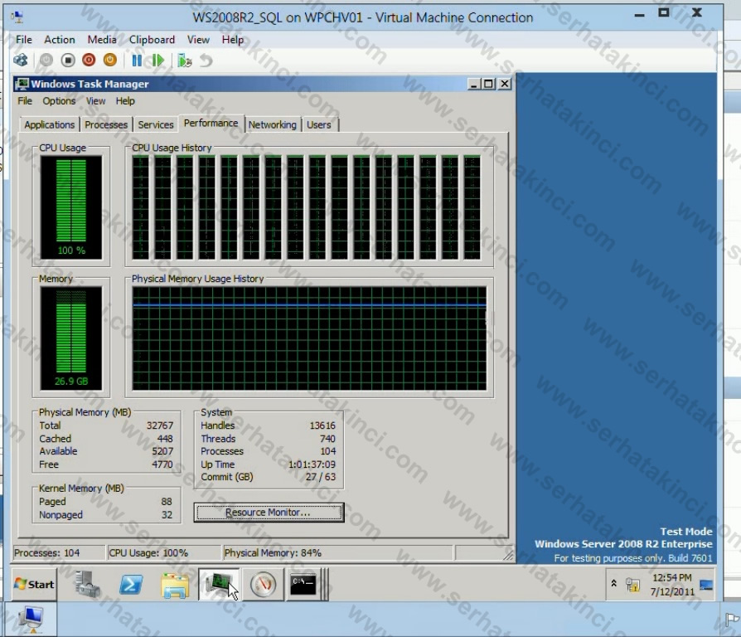Open the Command Prompt taskbar button
741x637 pixels.
303,584
